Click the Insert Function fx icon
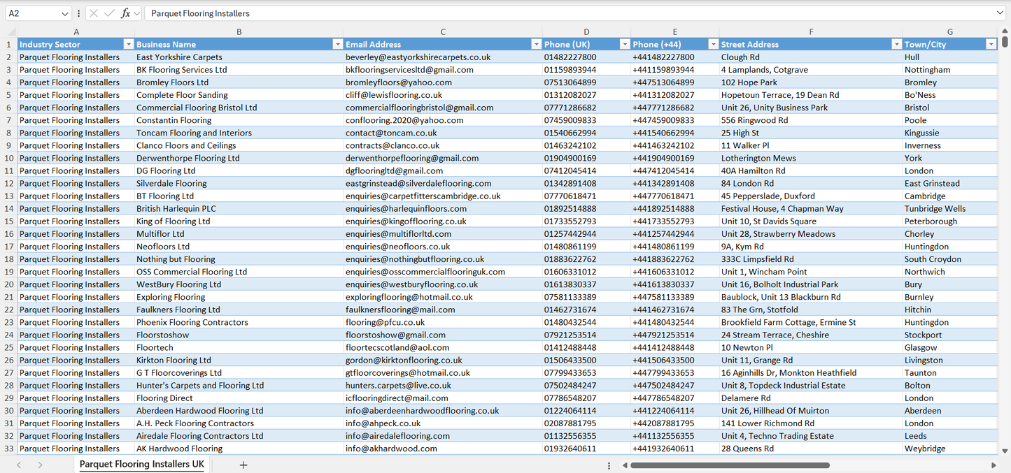The image size is (1011, 473). [x=126, y=13]
